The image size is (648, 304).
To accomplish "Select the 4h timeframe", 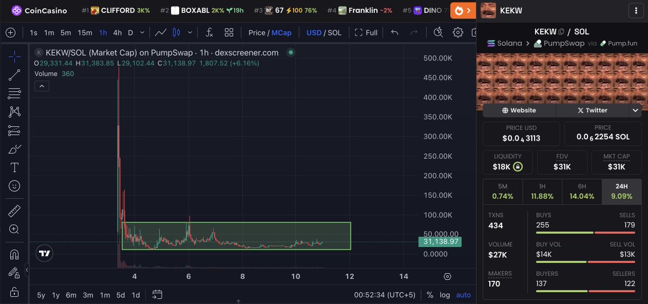I will pyautogui.click(x=117, y=32).
